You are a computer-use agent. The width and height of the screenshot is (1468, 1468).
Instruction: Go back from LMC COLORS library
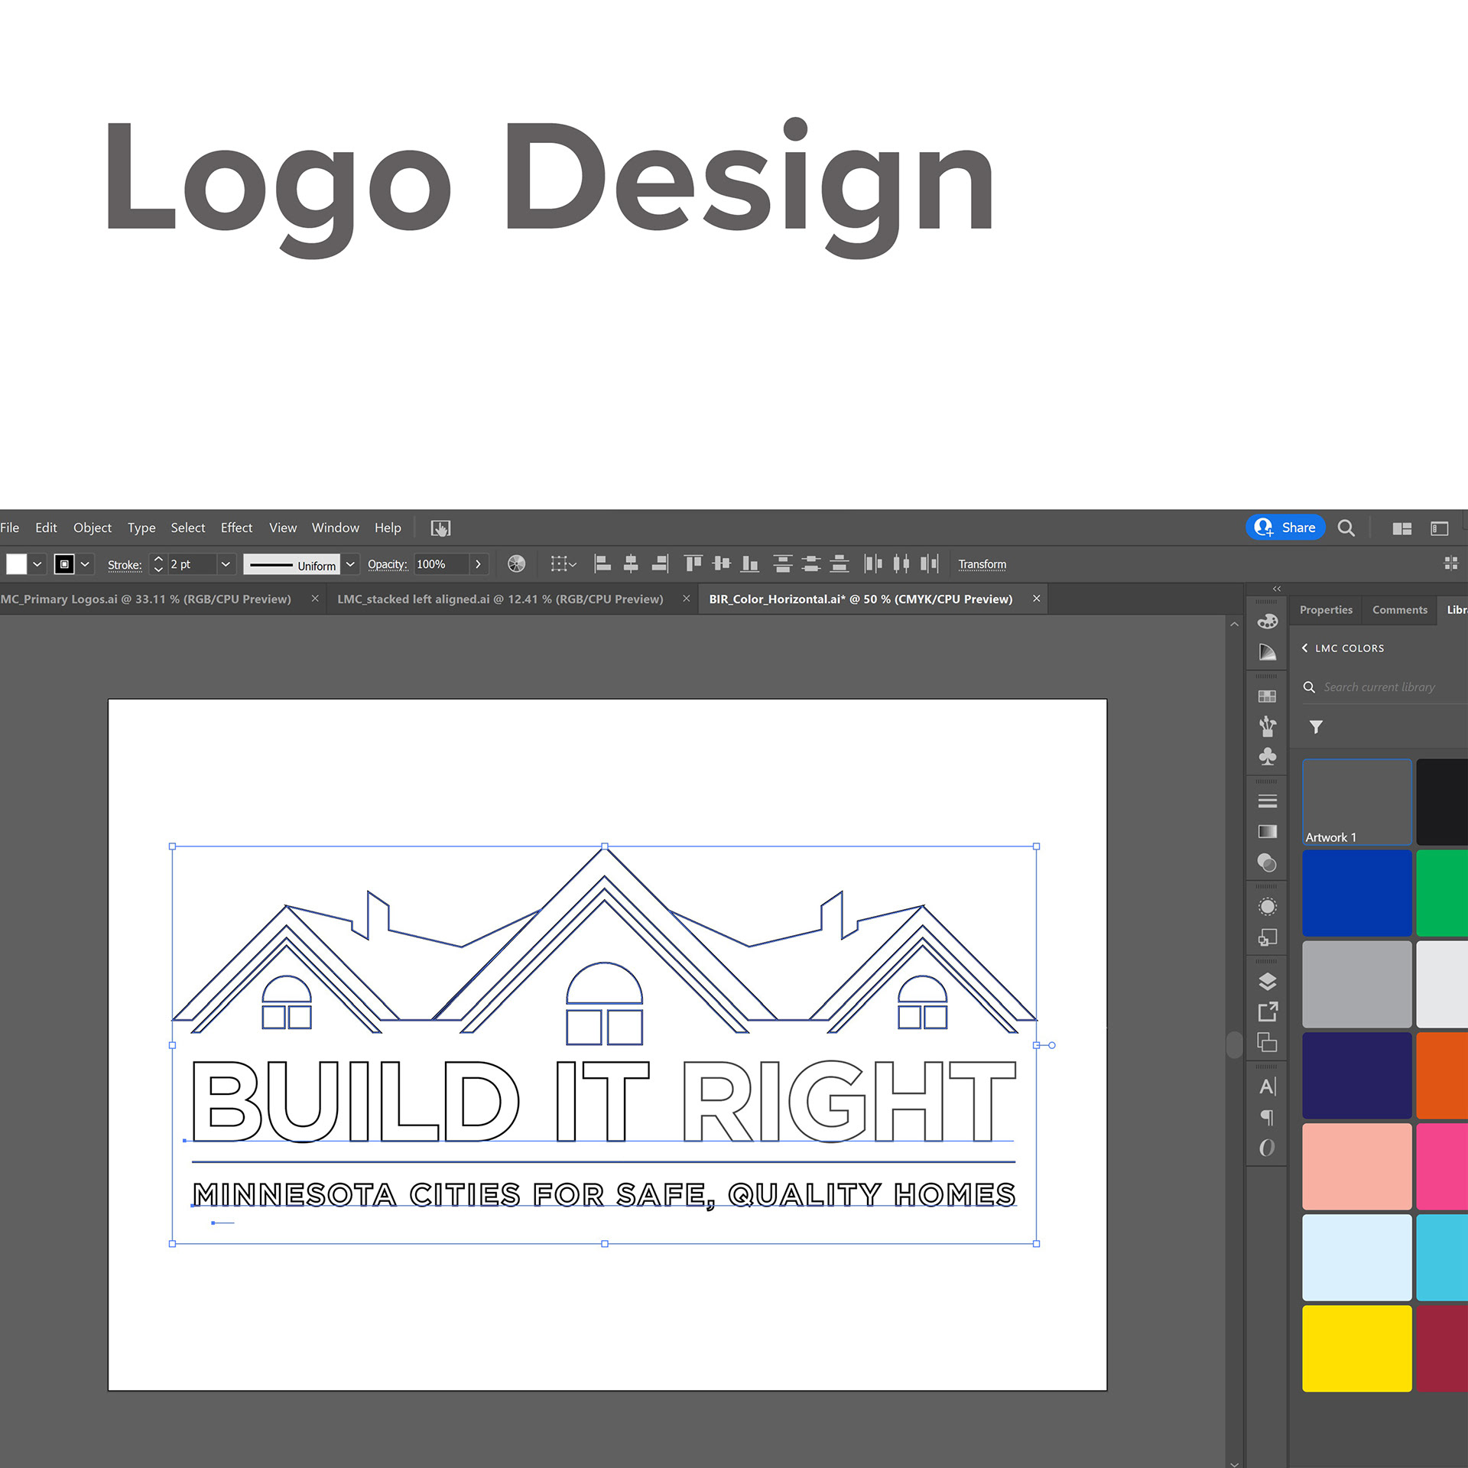tap(1304, 648)
